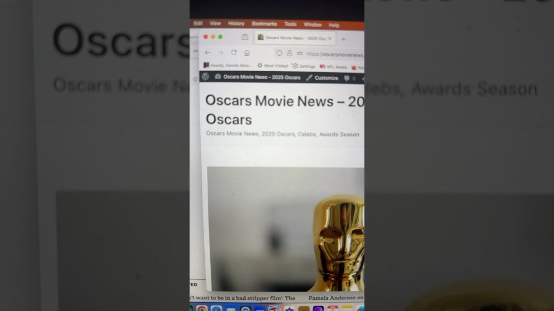Open the View menu
Viewport: 554px width, 311px height.
[216, 23]
